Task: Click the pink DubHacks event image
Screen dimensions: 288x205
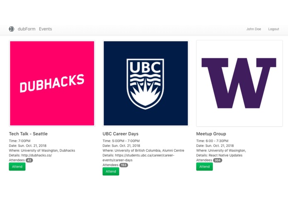Action: [x=52, y=83]
